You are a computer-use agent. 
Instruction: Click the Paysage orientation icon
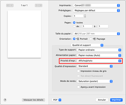pyautogui.click(x=95, y=39)
